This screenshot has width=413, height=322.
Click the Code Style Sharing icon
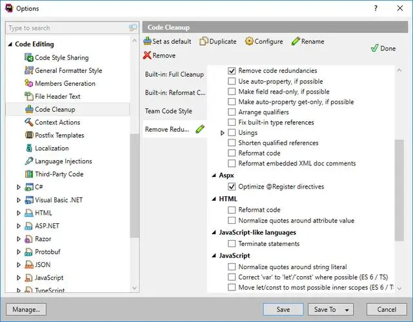(x=29, y=57)
